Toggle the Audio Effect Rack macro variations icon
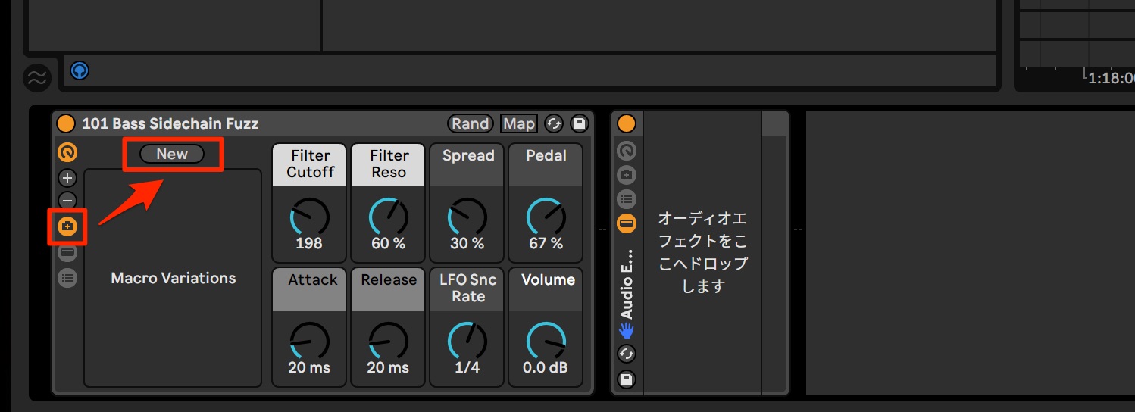1135x412 pixels. (627, 176)
